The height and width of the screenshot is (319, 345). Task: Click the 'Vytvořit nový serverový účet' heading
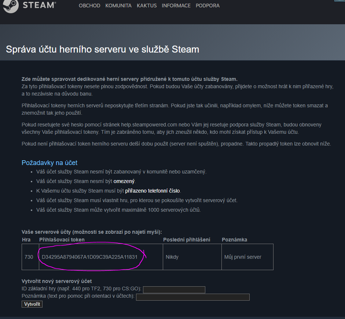(57, 281)
